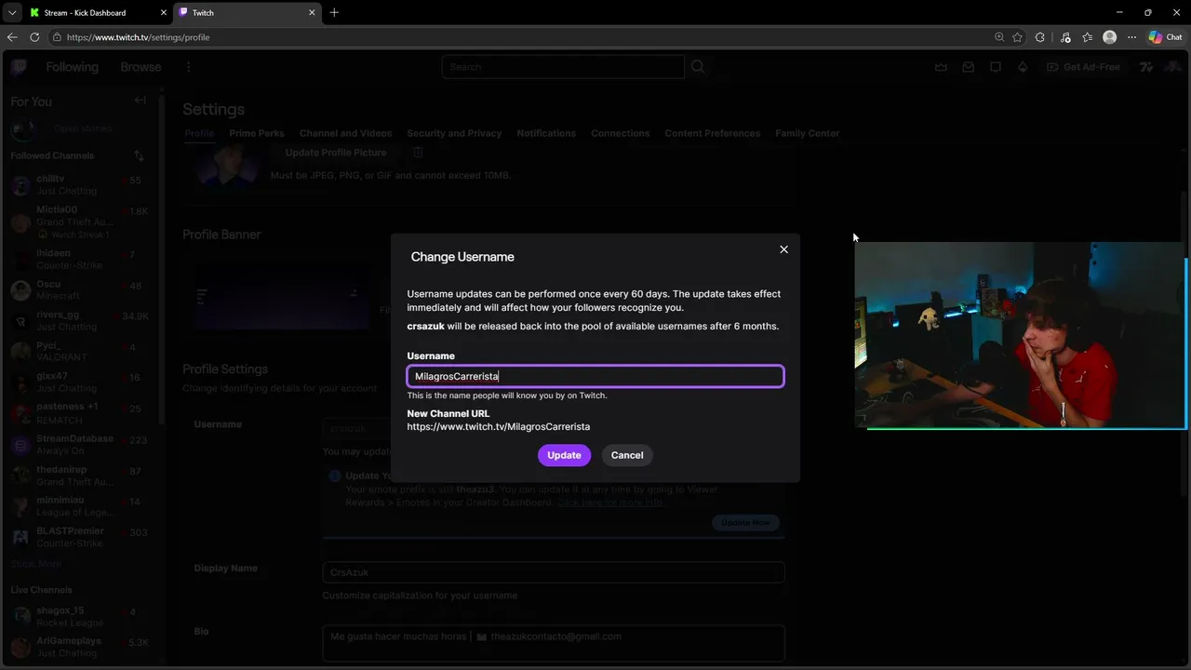
Task: Close the Stream - Kick Dashboard tab
Action: tap(162, 13)
